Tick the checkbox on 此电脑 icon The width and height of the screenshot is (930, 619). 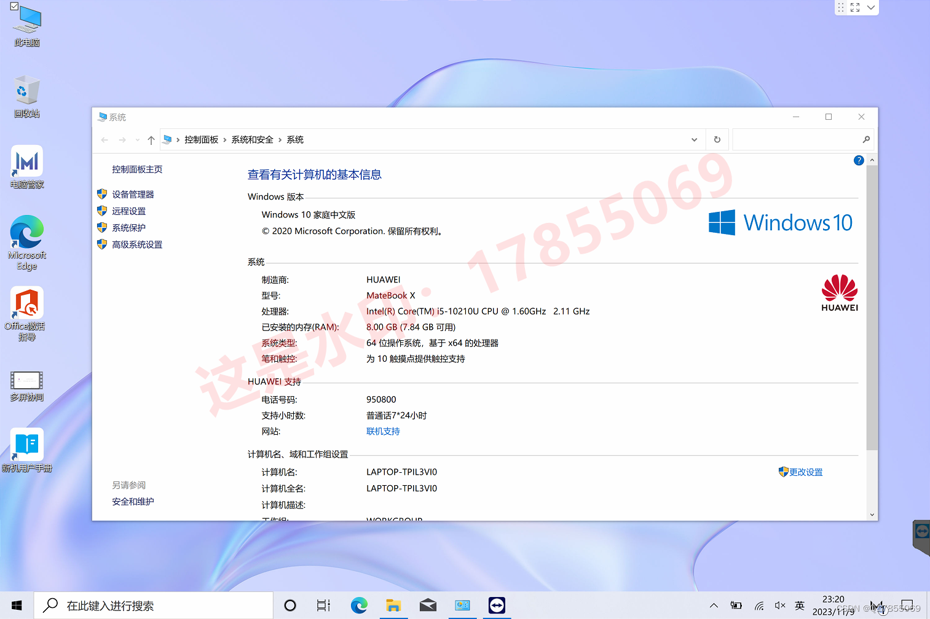point(14,7)
